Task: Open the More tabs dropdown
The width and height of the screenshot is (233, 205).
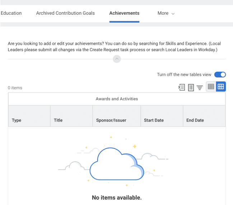Action: pos(166,13)
